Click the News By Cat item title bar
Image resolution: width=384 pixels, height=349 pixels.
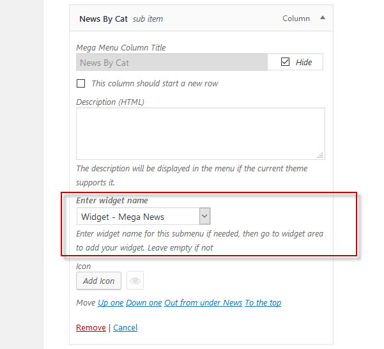click(201, 19)
